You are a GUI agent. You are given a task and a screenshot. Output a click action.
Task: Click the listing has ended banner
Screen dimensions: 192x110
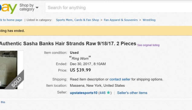coord(96,31)
